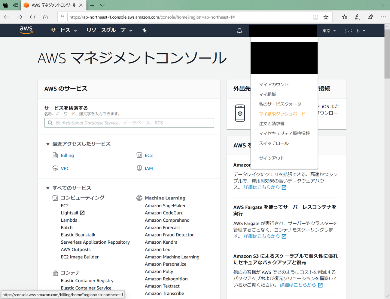This screenshot has height=299, width=390.
Task: Open Amazon SageMaker link
Action: (165, 205)
